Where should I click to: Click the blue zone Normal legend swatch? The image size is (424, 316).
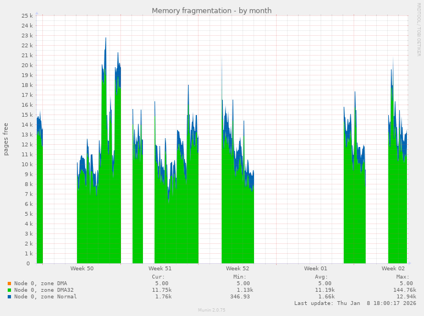tap(9, 297)
